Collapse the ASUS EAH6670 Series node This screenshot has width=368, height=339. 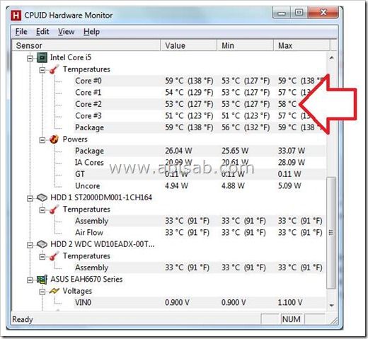[x=30, y=280]
